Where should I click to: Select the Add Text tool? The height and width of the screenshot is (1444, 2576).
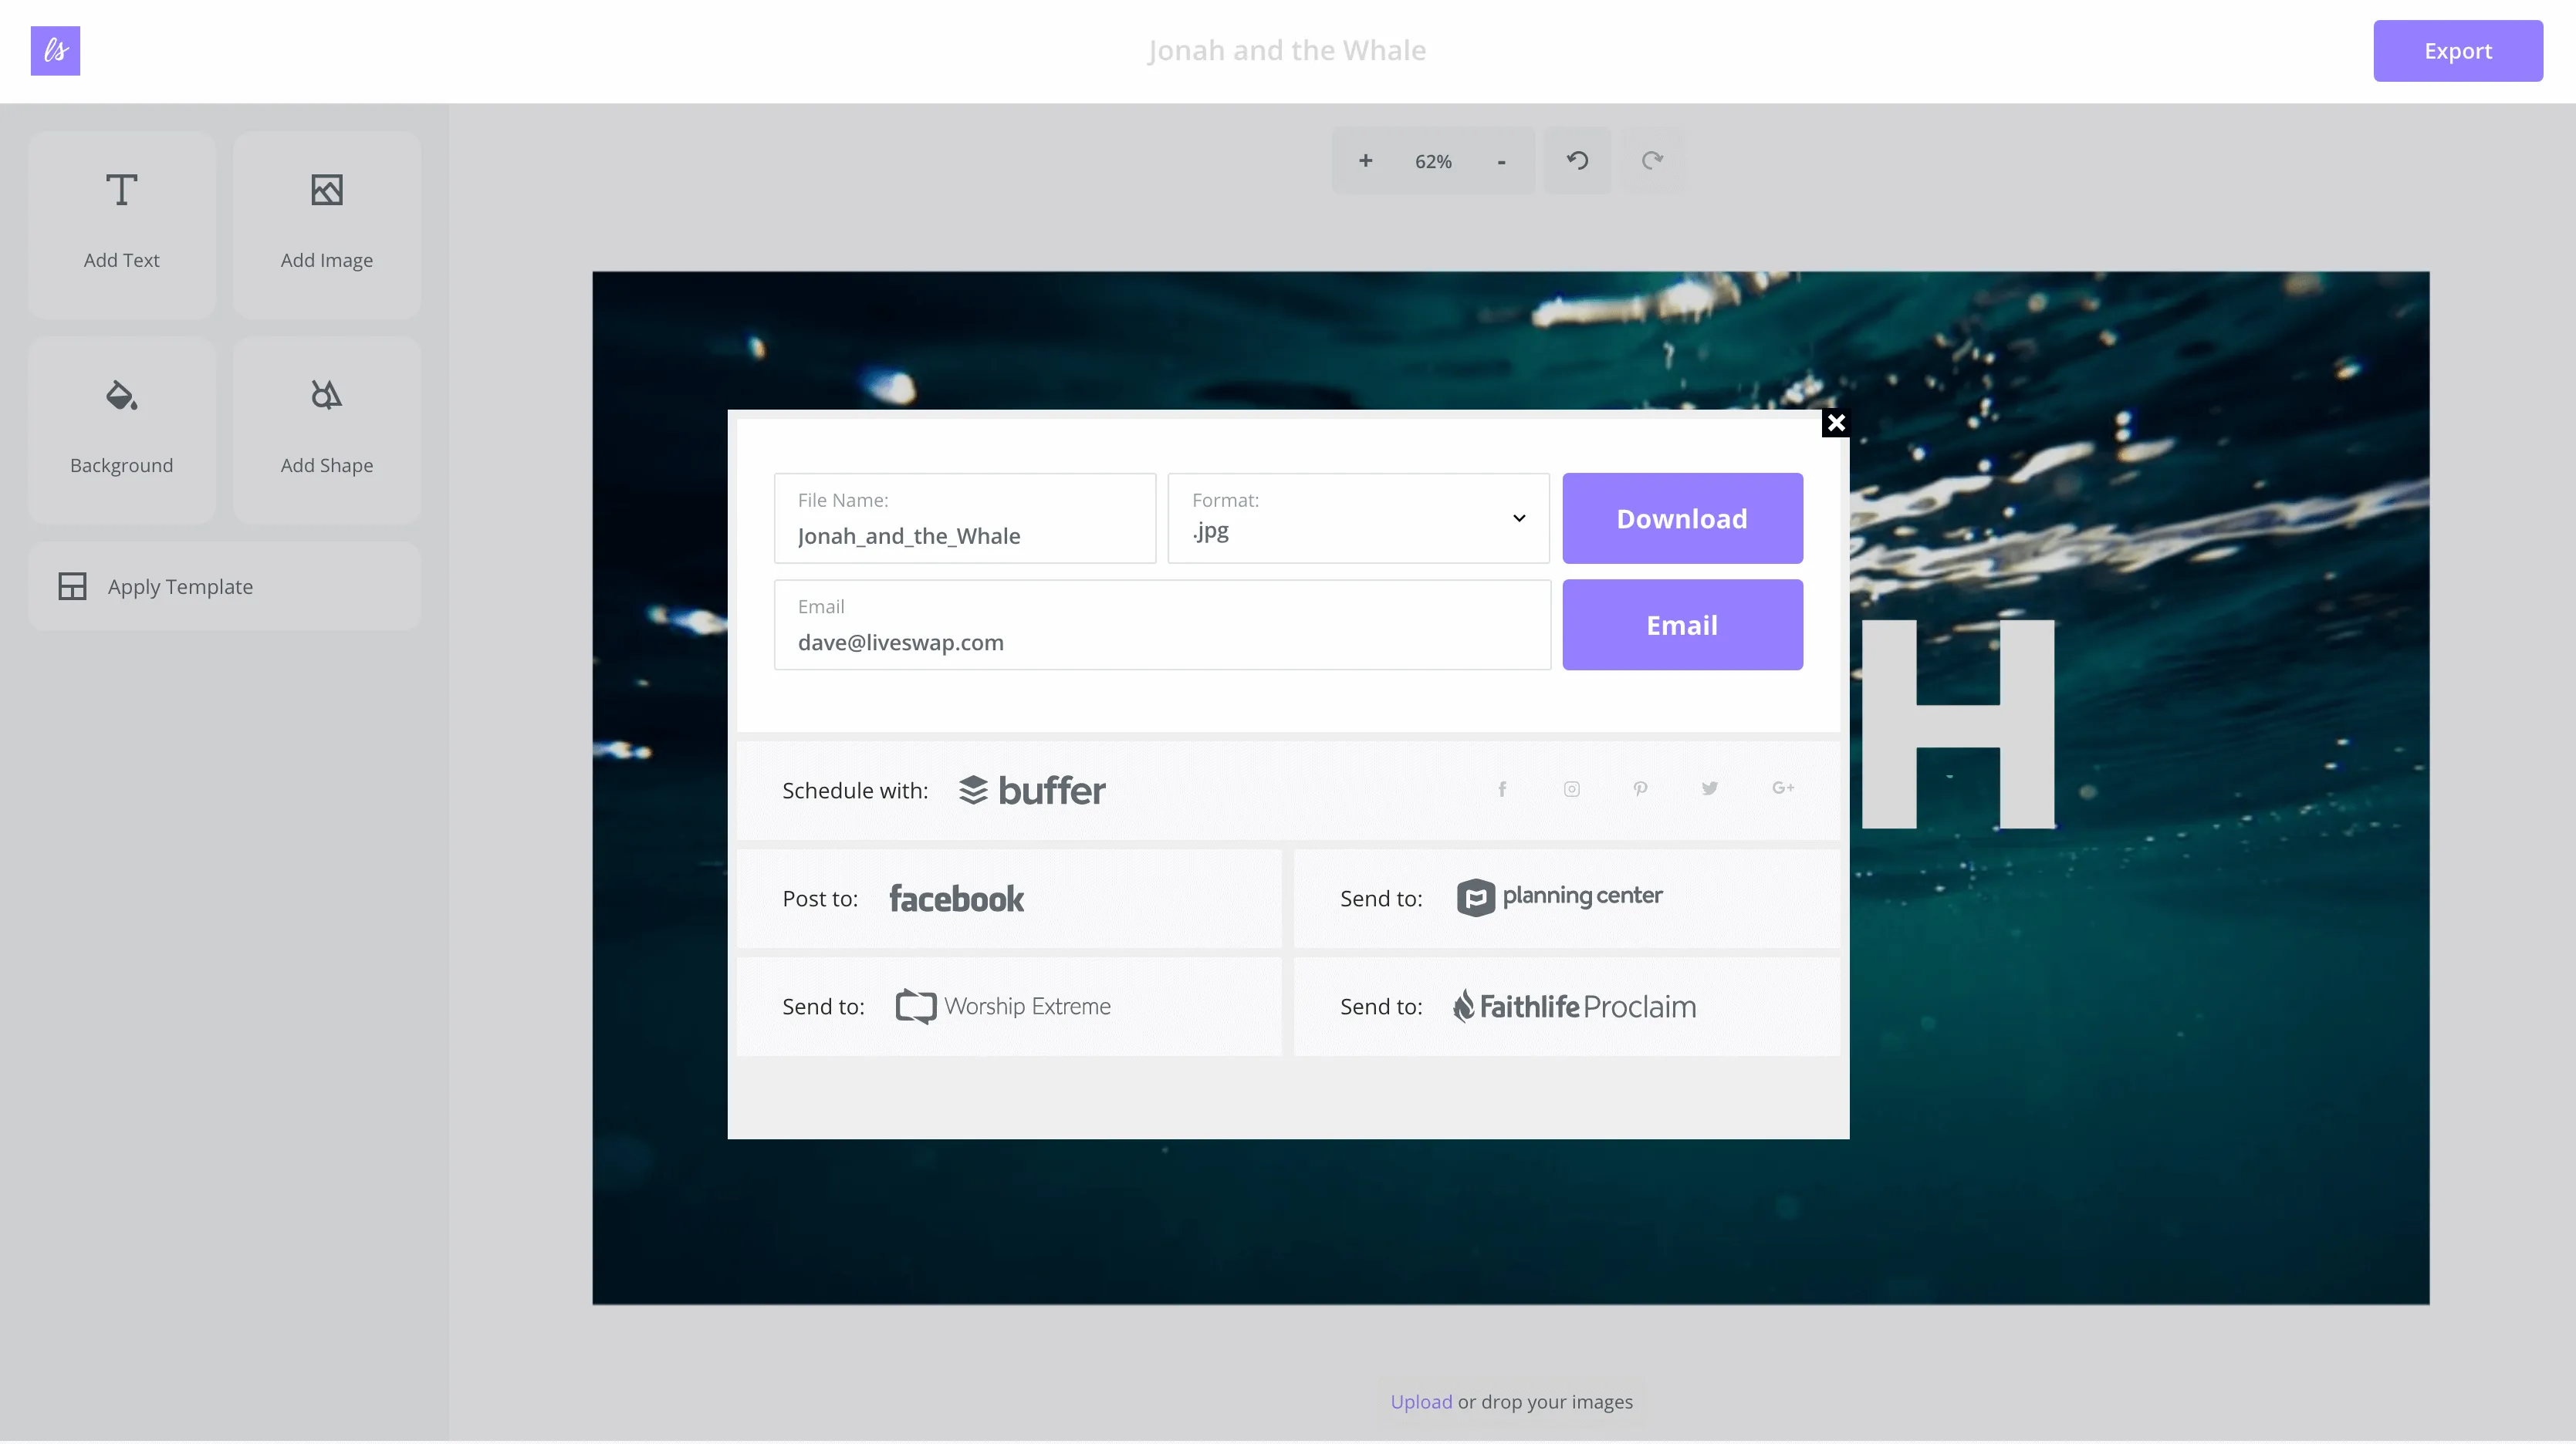point(122,224)
